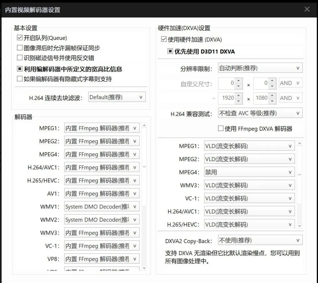Open WMV1 System DMO Decoder dropdown

(x=102, y=206)
